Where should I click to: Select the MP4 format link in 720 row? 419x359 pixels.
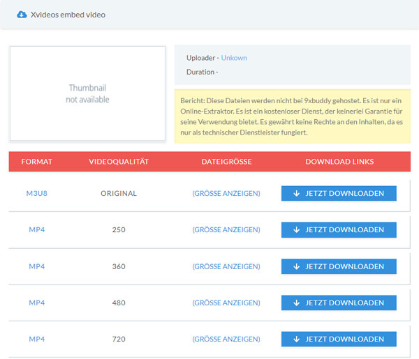click(36, 339)
